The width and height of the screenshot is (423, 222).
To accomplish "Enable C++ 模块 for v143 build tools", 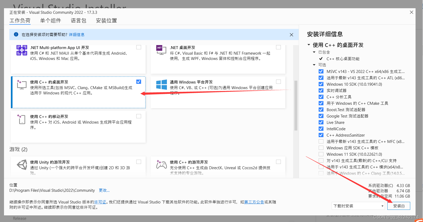I will coord(321,167).
